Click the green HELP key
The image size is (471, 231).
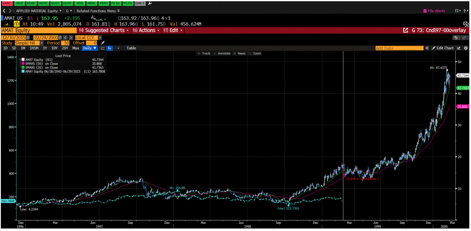pyautogui.click(x=19, y=3)
